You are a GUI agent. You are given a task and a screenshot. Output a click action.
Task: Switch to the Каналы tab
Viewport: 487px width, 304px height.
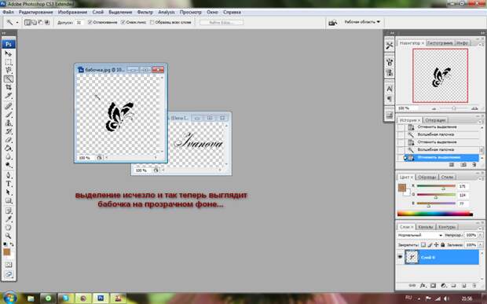[x=426, y=227]
